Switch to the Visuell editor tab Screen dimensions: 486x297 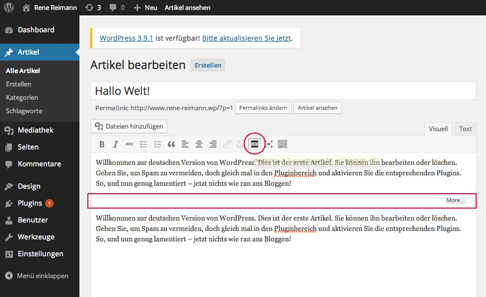pyautogui.click(x=438, y=129)
